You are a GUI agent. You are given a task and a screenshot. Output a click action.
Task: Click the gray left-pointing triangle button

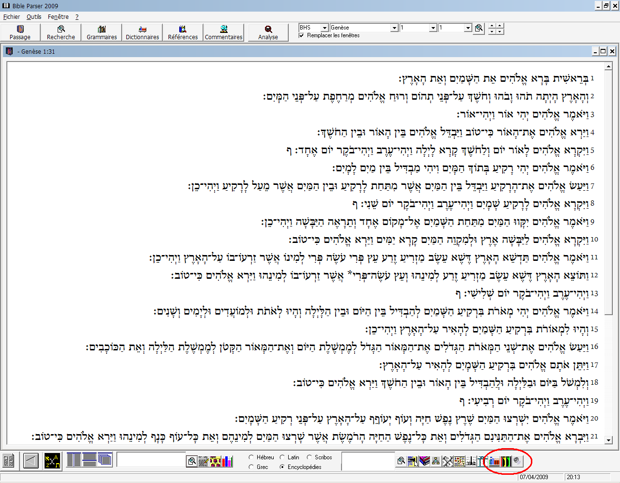coord(31,460)
